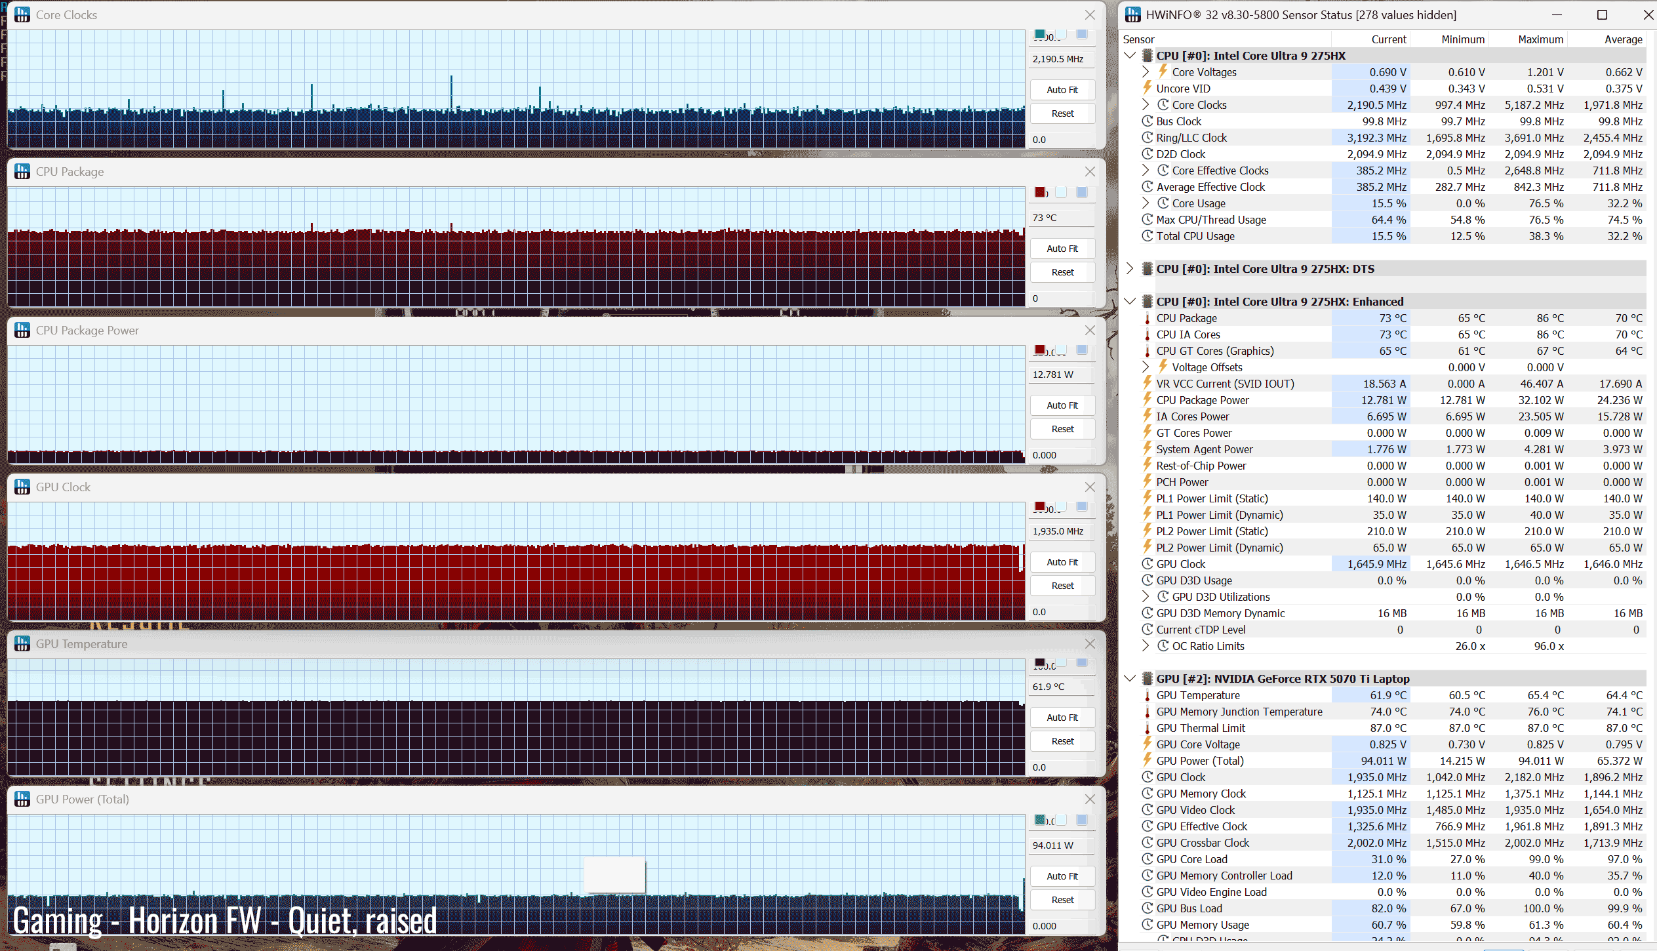Click the HWiNFO icon in Core Clocks window

(22, 14)
